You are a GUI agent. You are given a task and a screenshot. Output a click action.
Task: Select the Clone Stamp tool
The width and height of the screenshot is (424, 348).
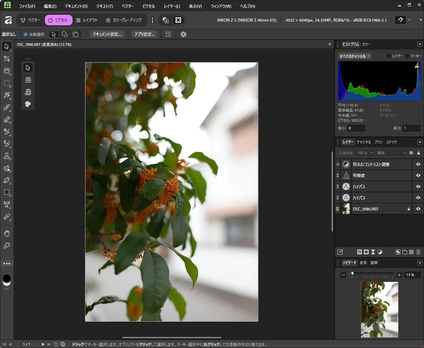7,156
